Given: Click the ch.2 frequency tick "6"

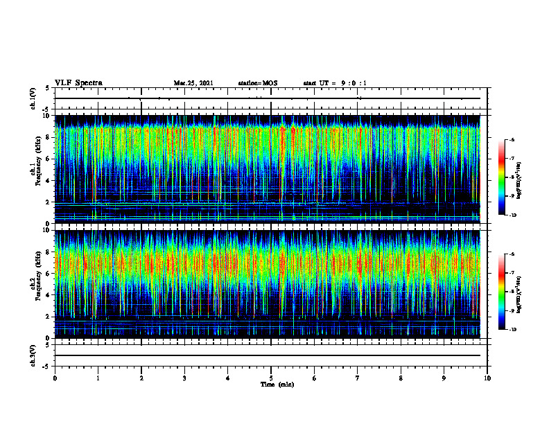Looking at the screenshot, I should 48,274.
